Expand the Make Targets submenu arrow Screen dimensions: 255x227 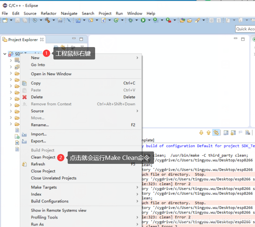point(137,187)
